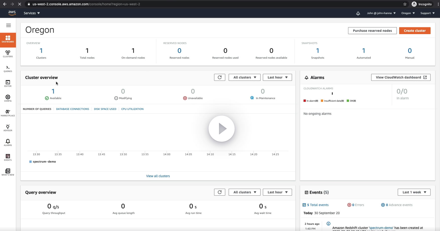Open All clusters dropdown in Query overview

click(x=245, y=192)
